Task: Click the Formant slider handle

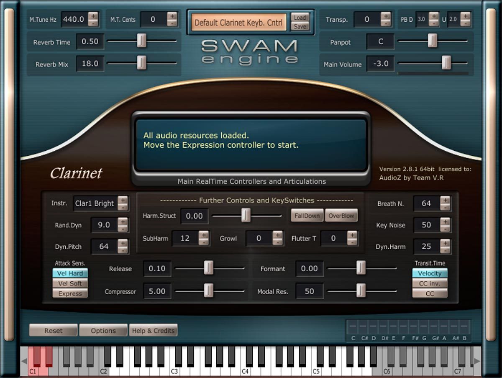Action: click(x=361, y=268)
